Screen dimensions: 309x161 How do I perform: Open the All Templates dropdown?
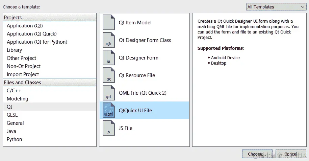pos(276,7)
